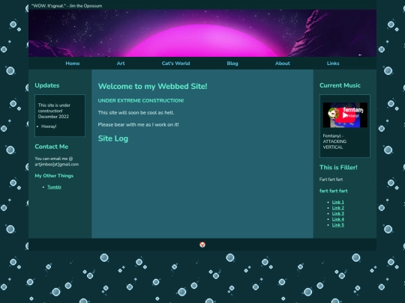Click the 'My Other Things' subheading
The image size is (405, 303).
[x=54, y=176]
